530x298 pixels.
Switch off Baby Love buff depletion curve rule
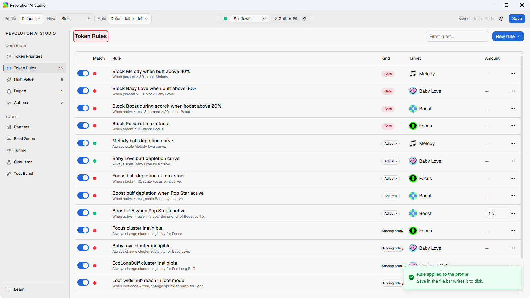click(x=83, y=160)
